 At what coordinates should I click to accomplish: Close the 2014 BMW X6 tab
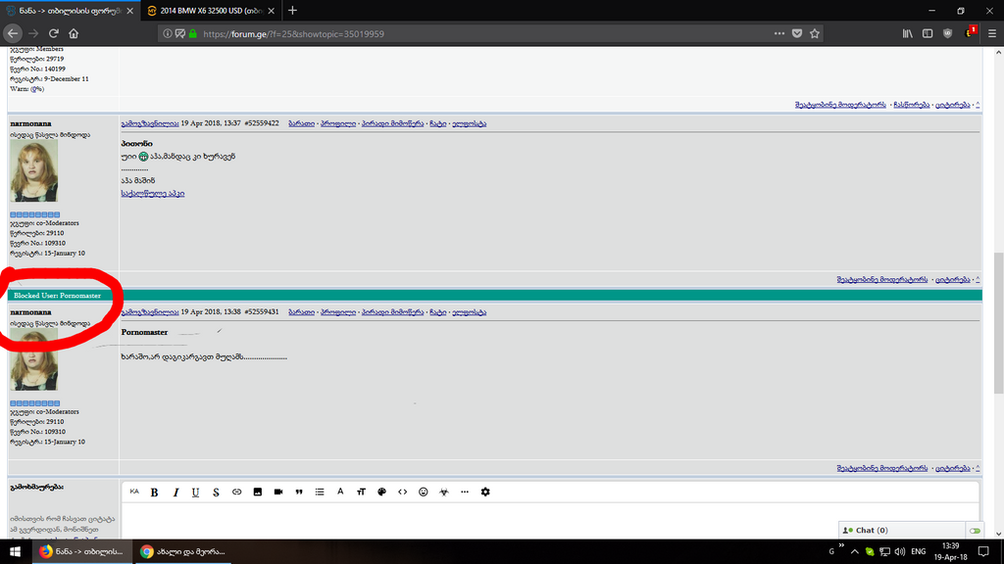pyautogui.click(x=272, y=11)
